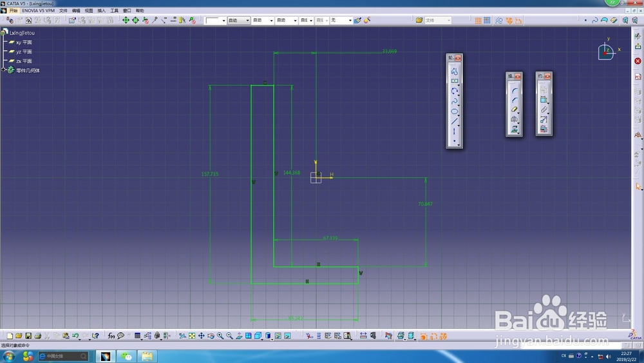Select the Circle tool in floating toolbar
This screenshot has width=644, height=363.
click(x=454, y=92)
